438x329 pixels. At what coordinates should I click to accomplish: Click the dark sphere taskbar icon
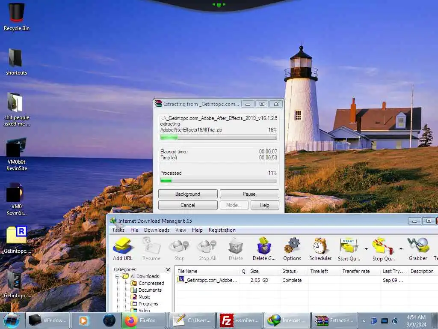[x=109, y=320]
